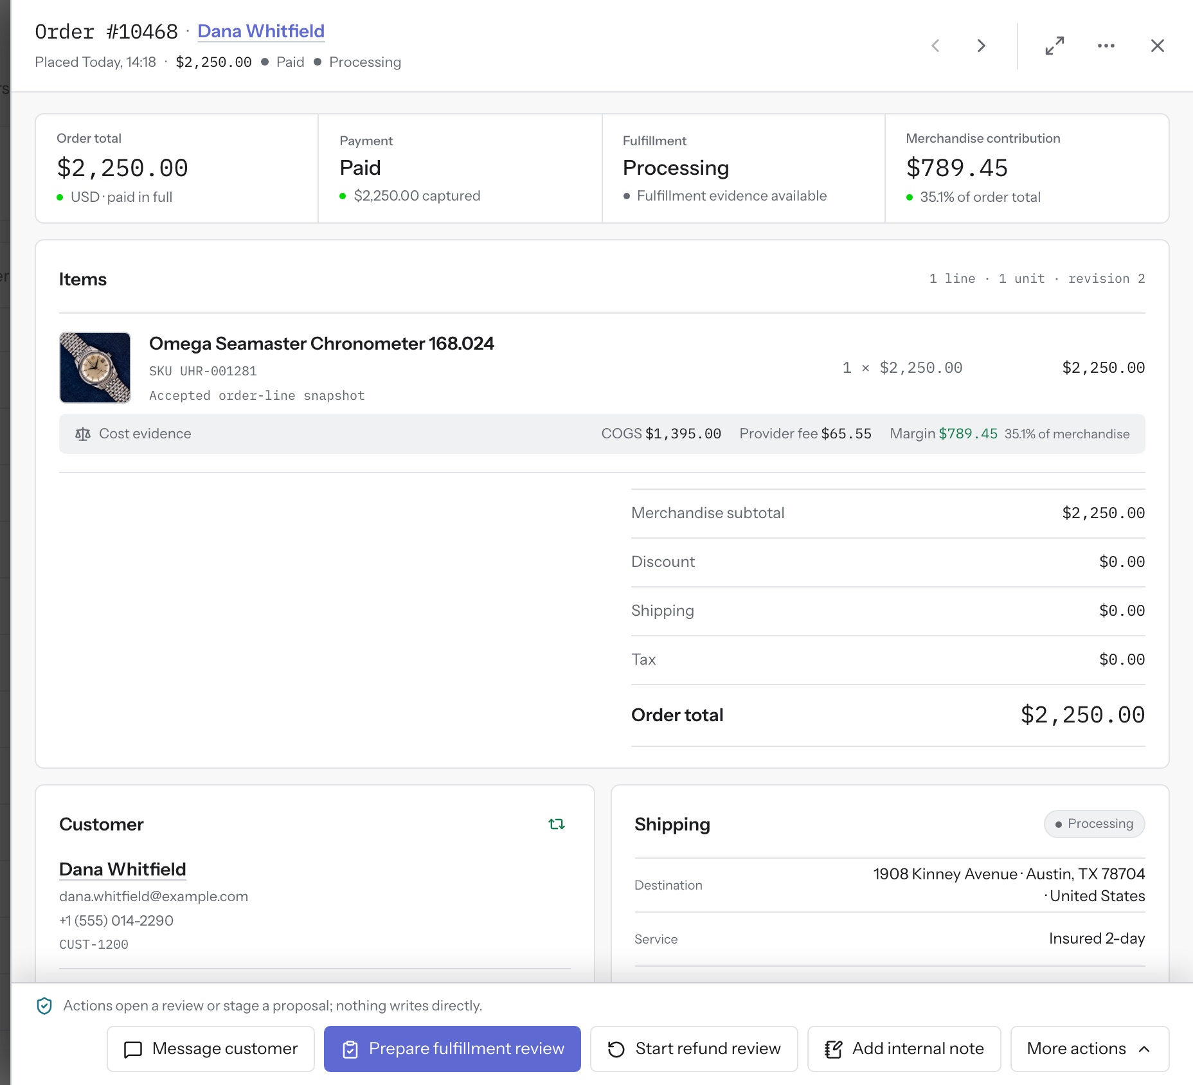
Task: Click the Merchandise contribution $789.45 card
Action: (x=1027, y=168)
